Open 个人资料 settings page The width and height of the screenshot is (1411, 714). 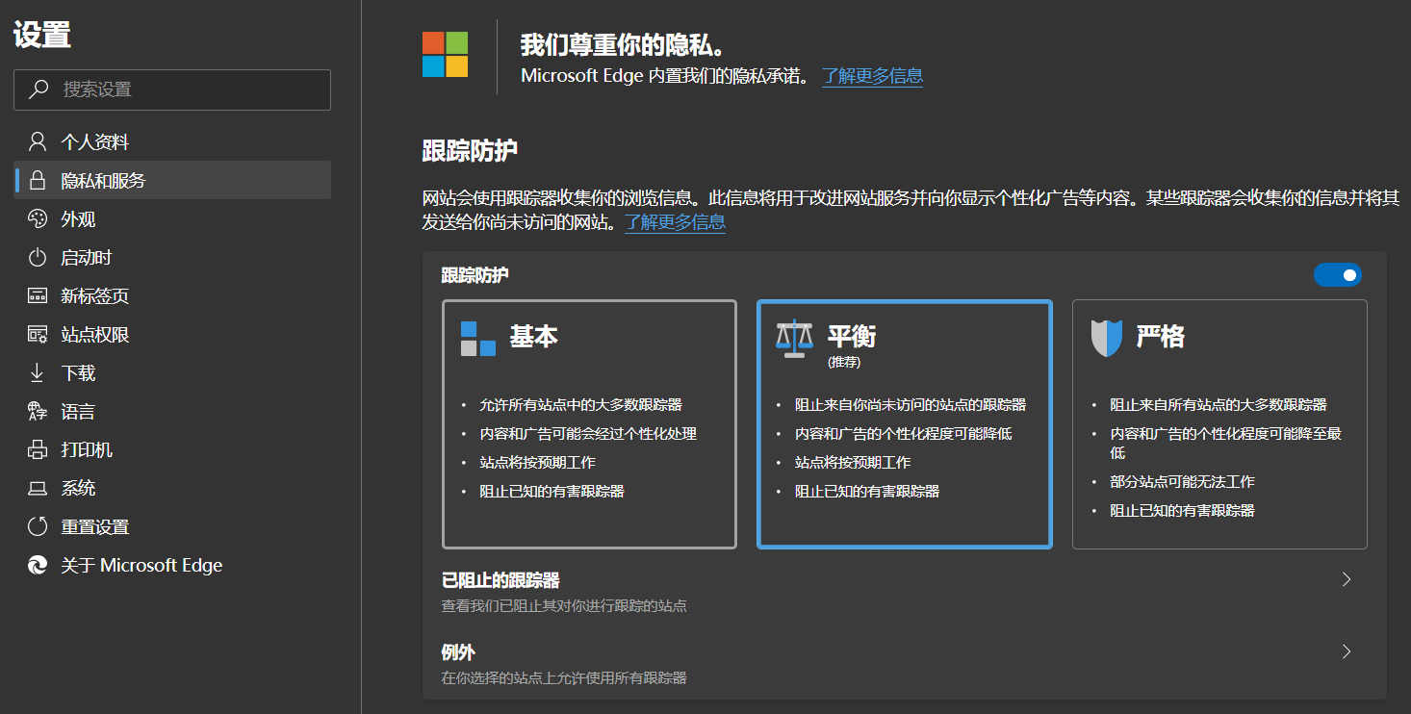click(x=172, y=142)
